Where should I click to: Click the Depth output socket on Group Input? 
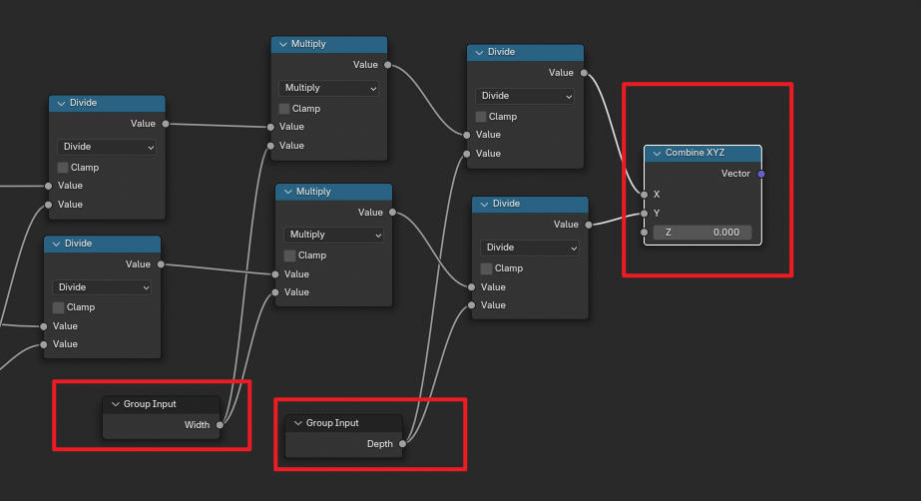click(403, 443)
